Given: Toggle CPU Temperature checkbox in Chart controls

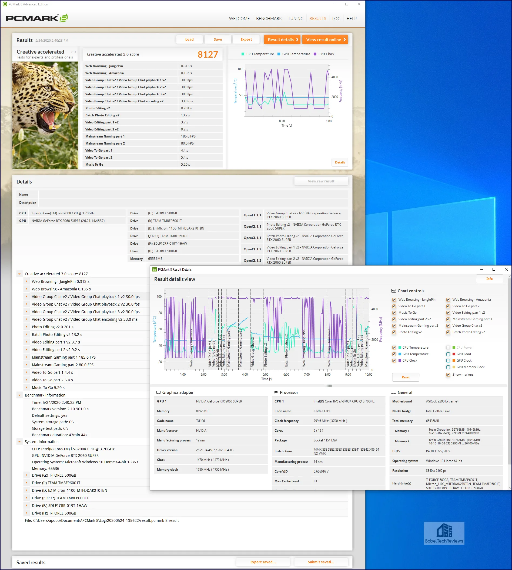Looking at the screenshot, I should [x=394, y=348].
